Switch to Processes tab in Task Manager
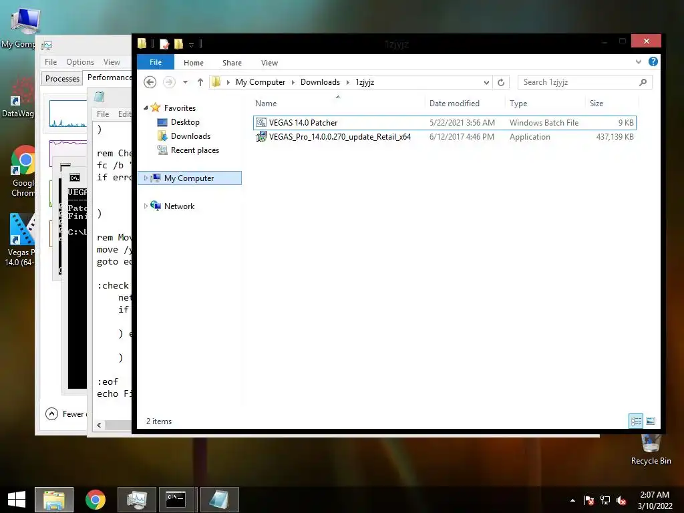Image resolution: width=684 pixels, height=513 pixels. tap(62, 79)
